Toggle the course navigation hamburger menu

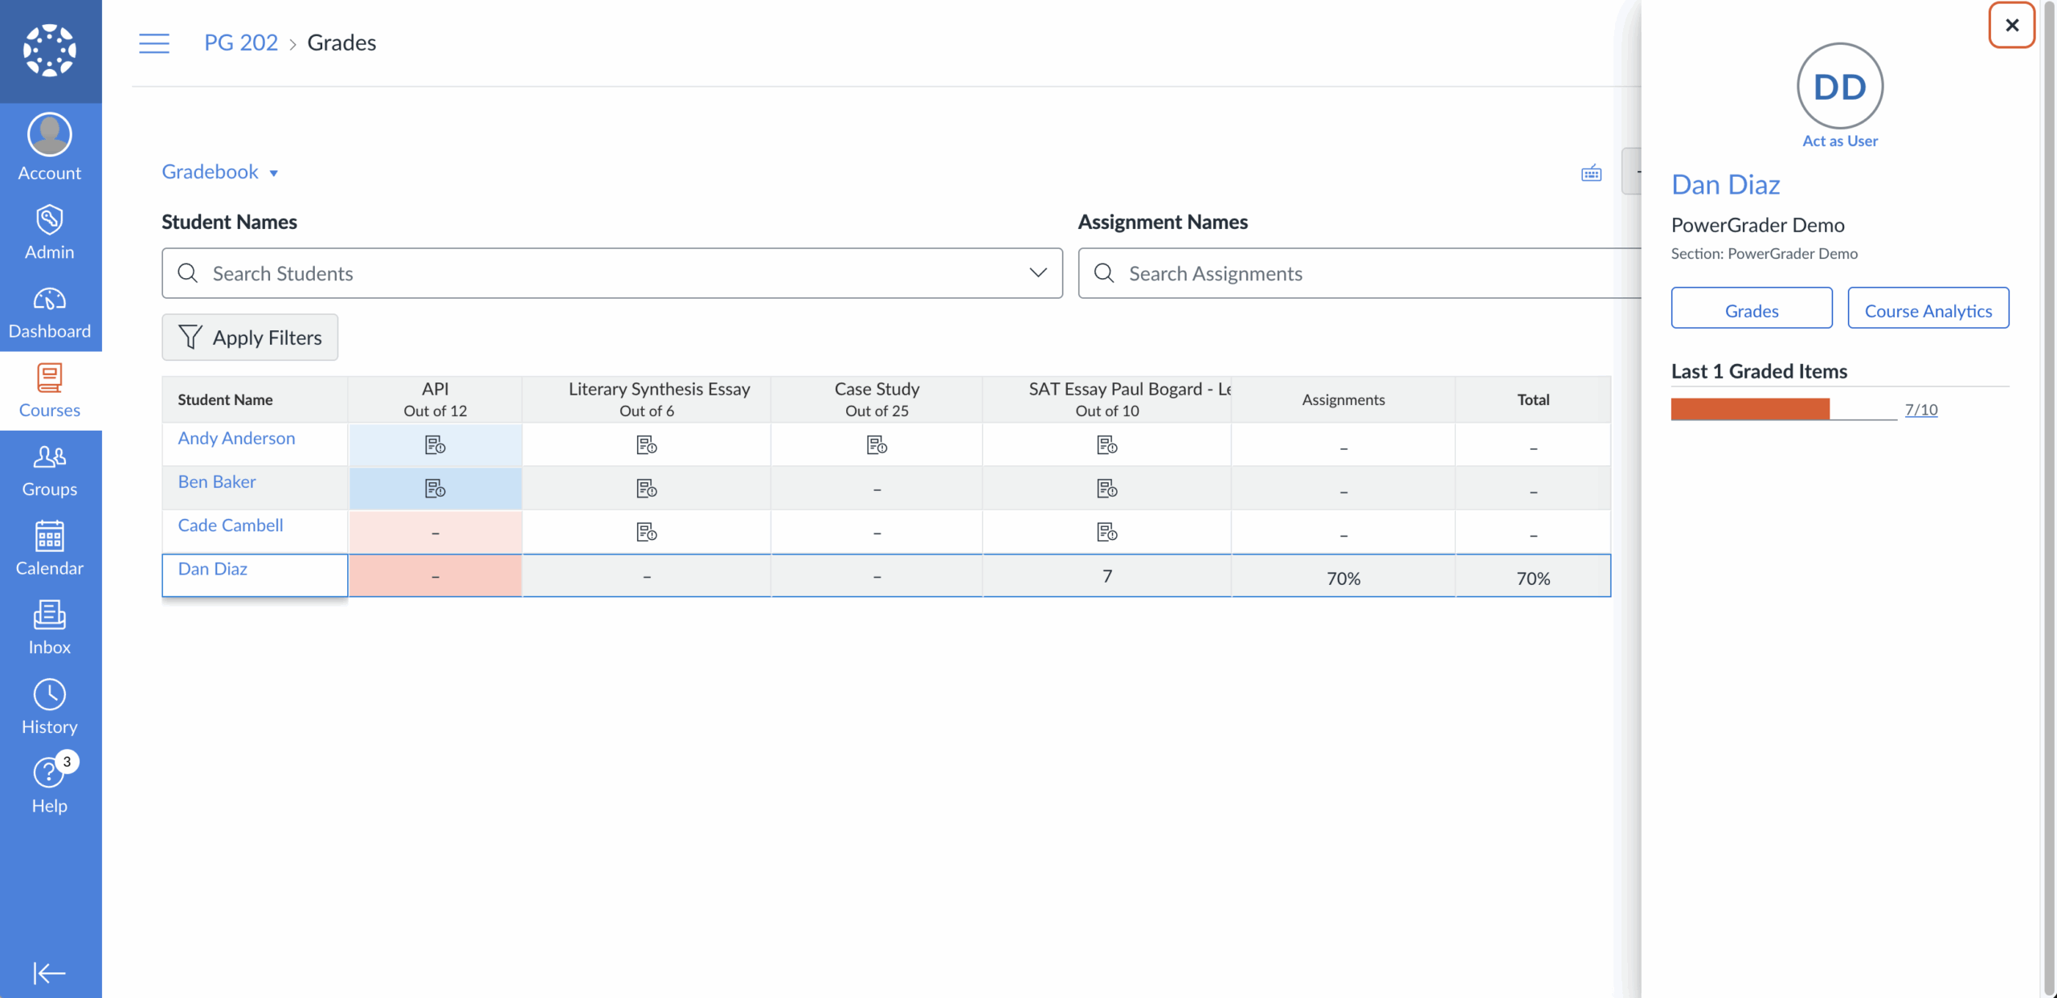point(154,43)
